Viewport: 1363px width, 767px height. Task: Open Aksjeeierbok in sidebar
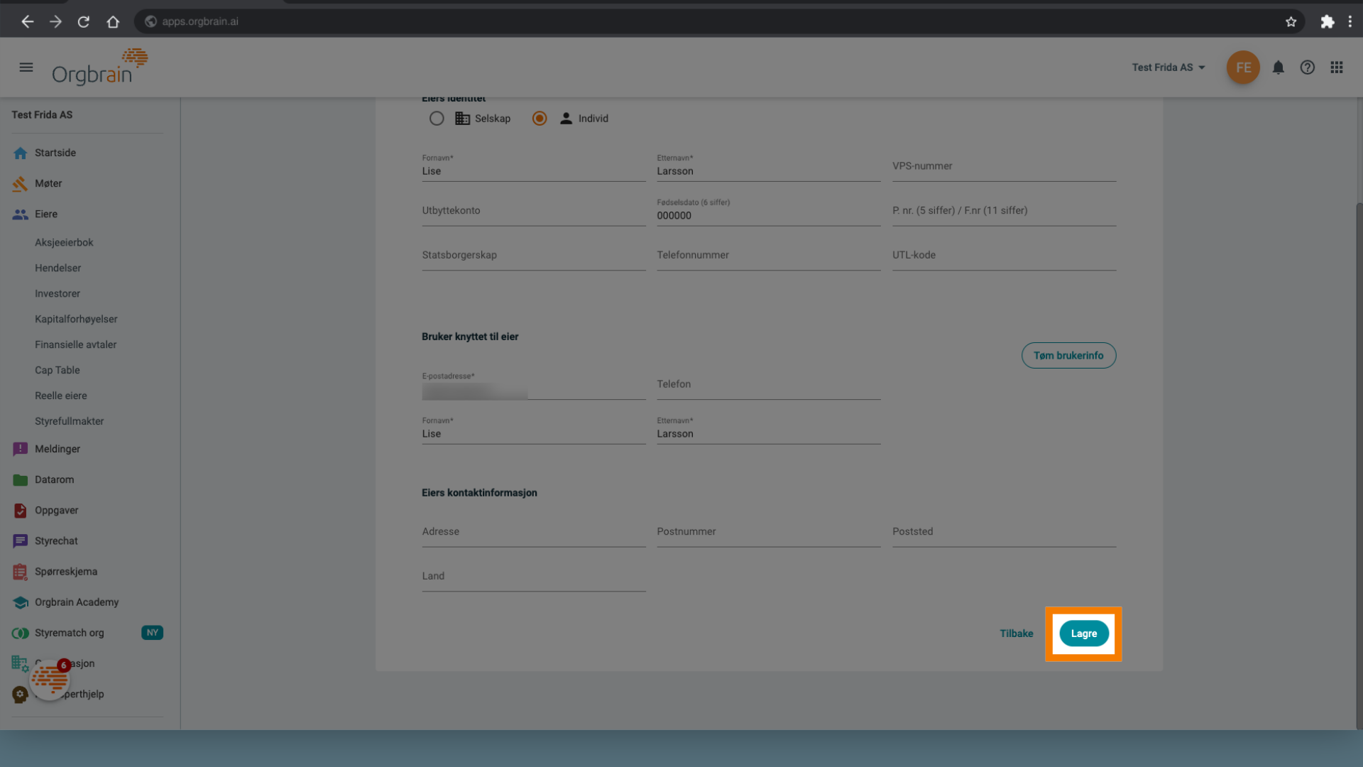64,242
